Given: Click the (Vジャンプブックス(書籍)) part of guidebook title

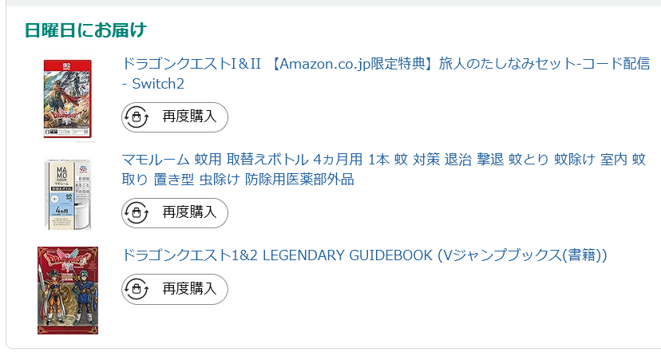Looking at the screenshot, I should pos(523,255).
